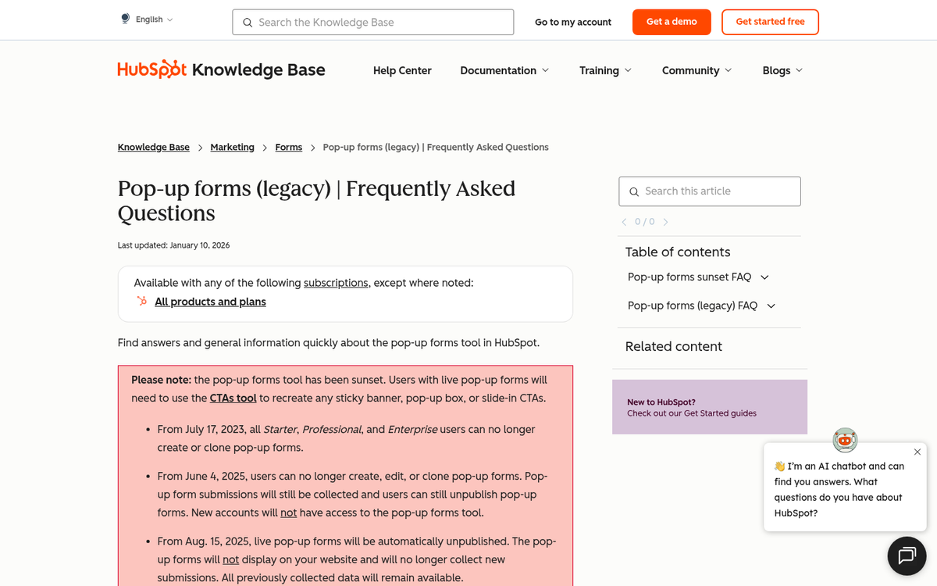Click the next search result chevron
This screenshot has height=586, width=937.
click(666, 222)
